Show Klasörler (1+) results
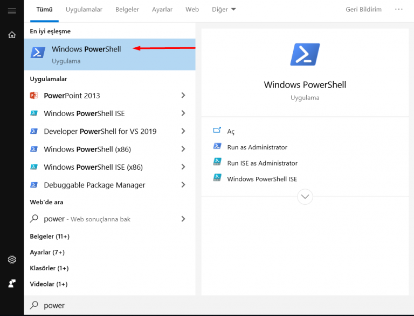Viewport: 414px width, 316px height. (49, 268)
